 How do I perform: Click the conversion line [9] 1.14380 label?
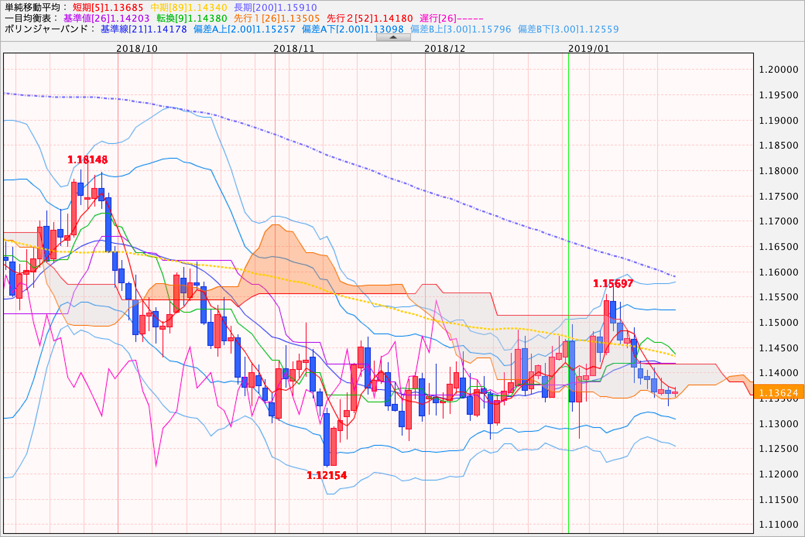[x=192, y=19]
